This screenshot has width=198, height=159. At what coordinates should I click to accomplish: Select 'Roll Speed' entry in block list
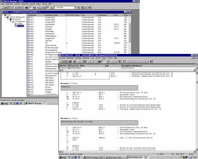click(49, 27)
